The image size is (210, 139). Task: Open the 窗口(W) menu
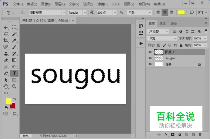pyautogui.click(x=144, y=4)
